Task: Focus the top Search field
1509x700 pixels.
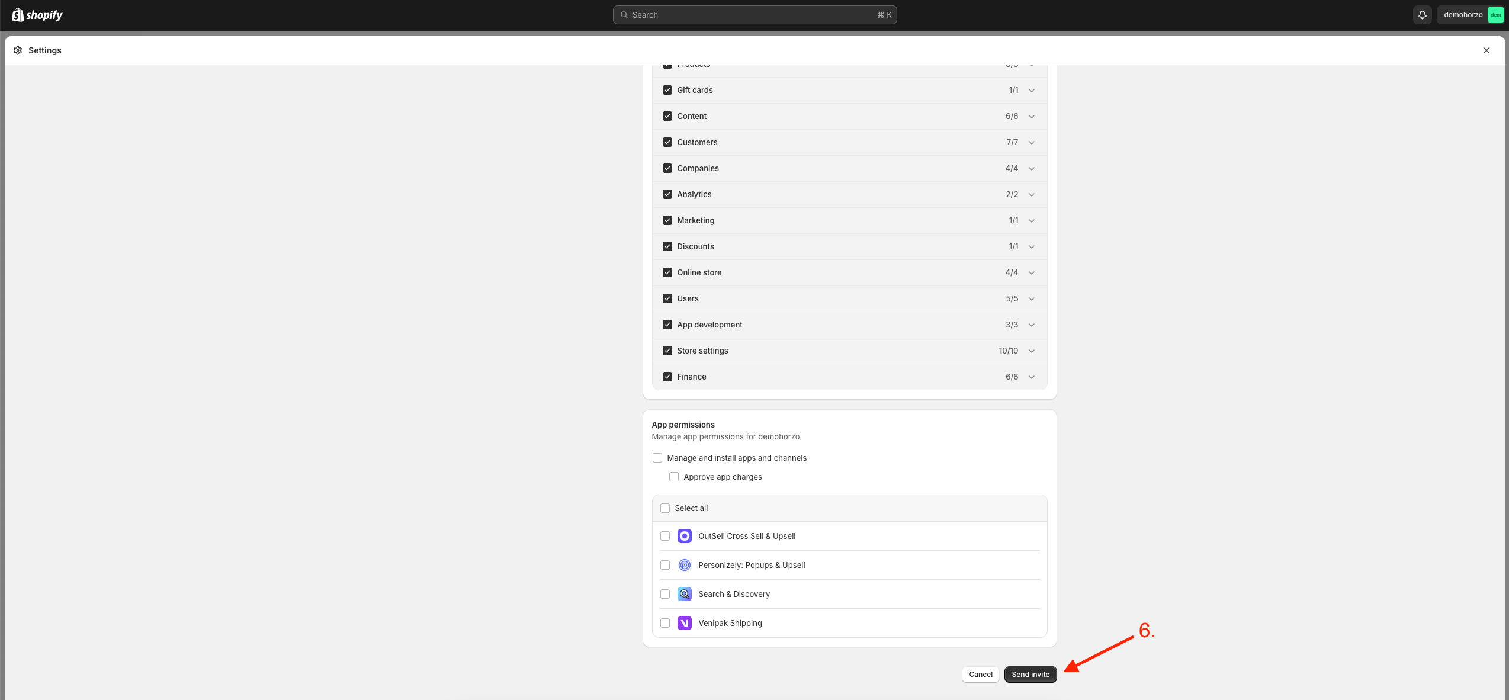Action: (x=754, y=15)
